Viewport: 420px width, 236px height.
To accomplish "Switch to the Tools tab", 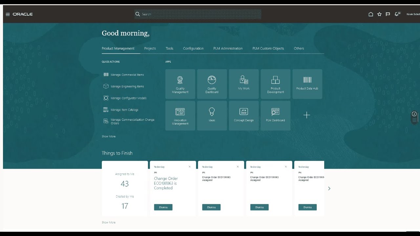I will click(x=169, y=49).
